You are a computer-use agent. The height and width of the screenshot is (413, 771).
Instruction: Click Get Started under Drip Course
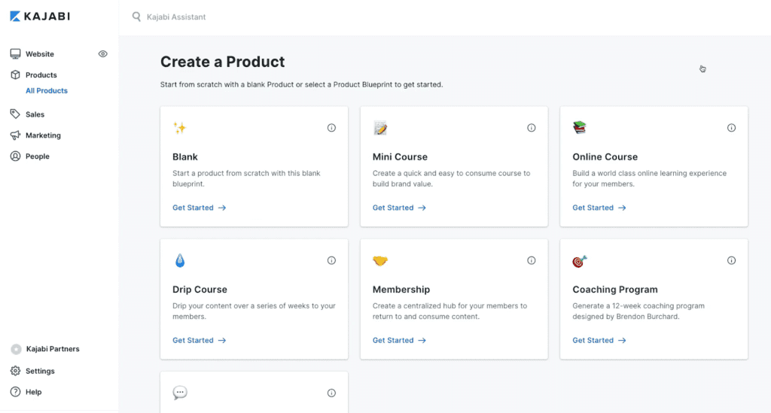(199, 340)
